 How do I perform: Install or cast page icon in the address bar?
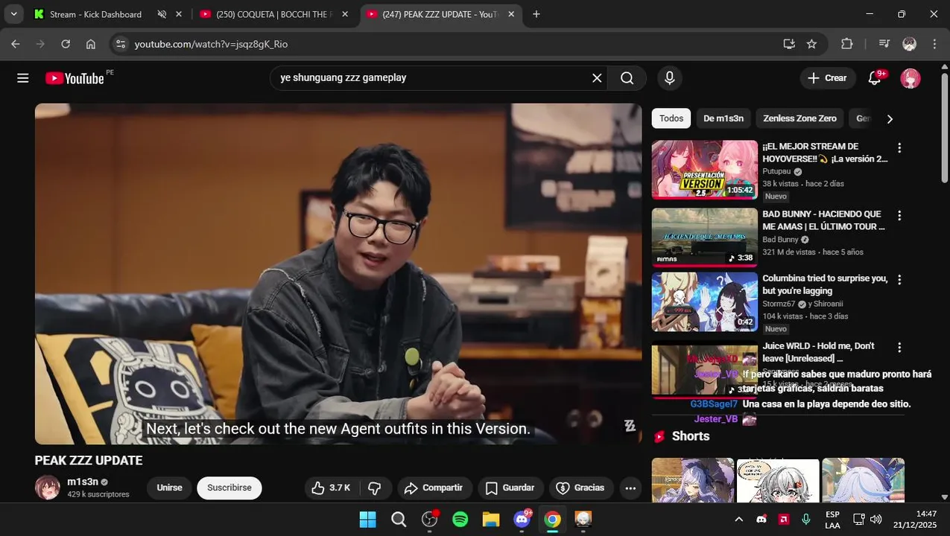click(789, 44)
